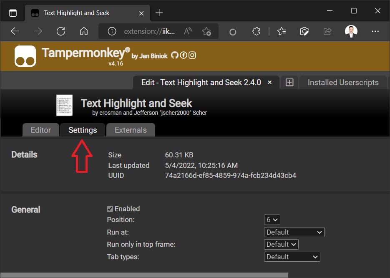Click the General section heading

[x=25, y=210]
